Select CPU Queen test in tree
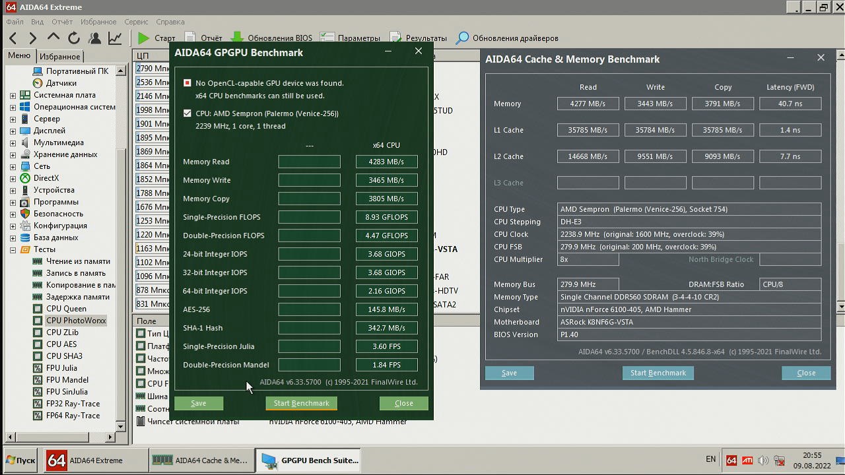 66,309
